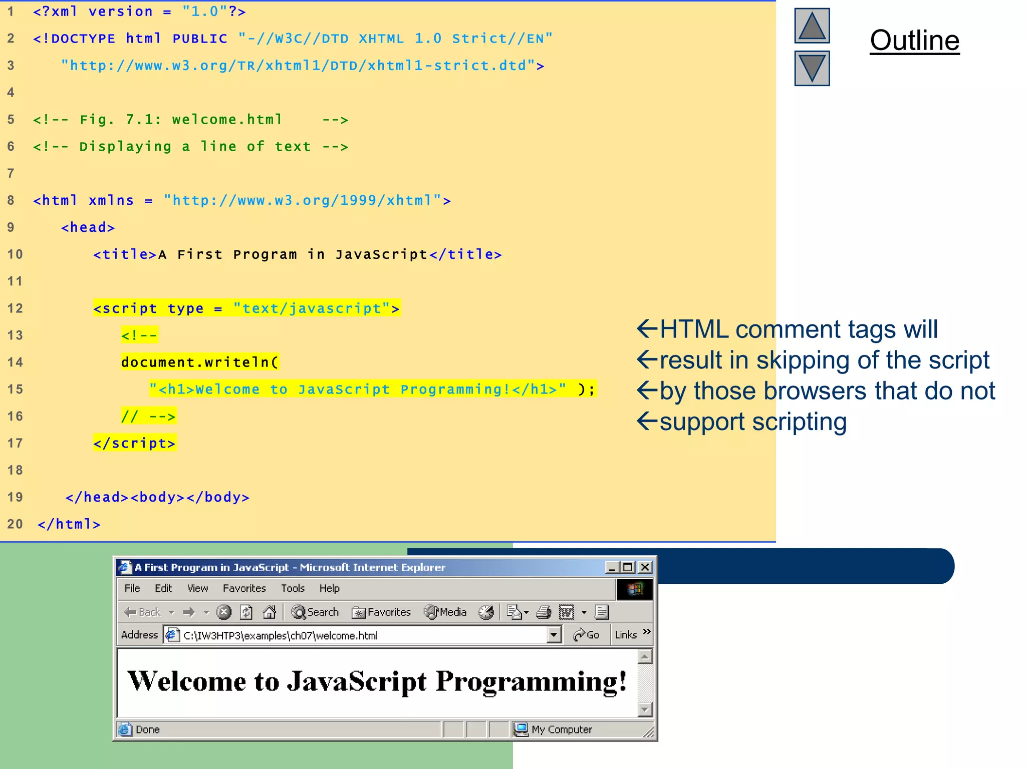This screenshot has width=1026, height=769.
Task: Click the Stop (X) toolbar icon
Action: click(224, 612)
